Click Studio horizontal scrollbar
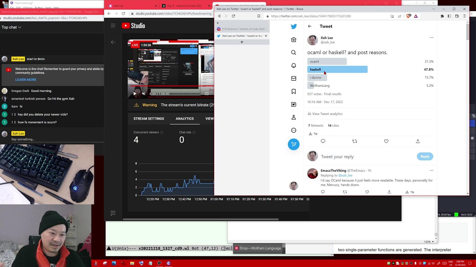This screenshot has height=267, width=476. (200, 219)
